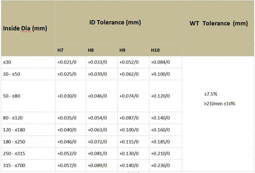
Task: Select the 120 - ≤180 diameter cell
Action: tap(14, 130)
